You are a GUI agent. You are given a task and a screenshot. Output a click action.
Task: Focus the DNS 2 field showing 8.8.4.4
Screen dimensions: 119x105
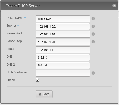[63, 65]
